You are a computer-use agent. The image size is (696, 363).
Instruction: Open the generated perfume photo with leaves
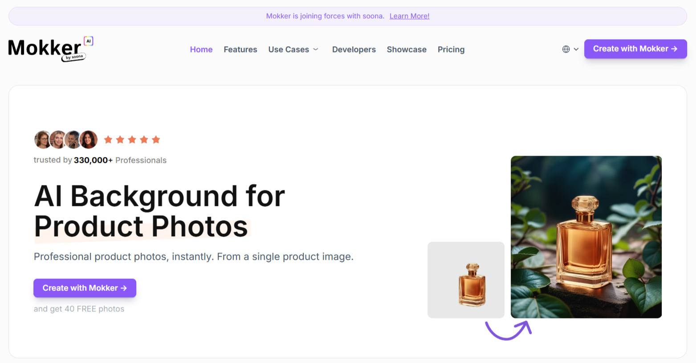586,237
